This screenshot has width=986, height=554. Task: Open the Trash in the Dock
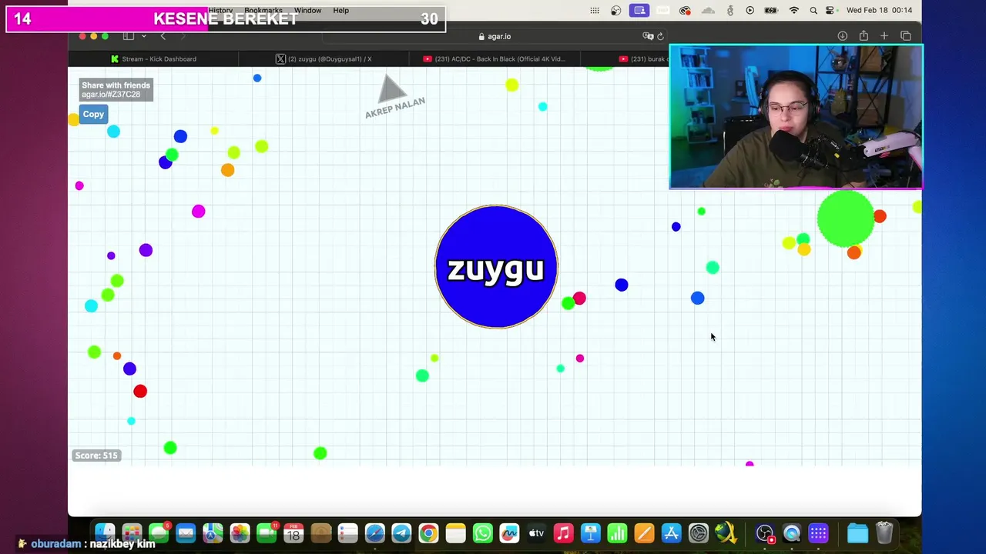point(884,532)
